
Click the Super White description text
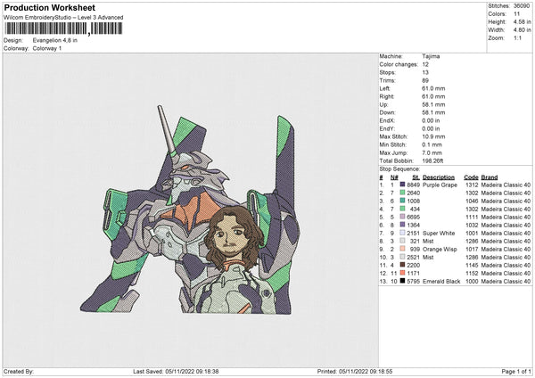click(x=439, y=234)
